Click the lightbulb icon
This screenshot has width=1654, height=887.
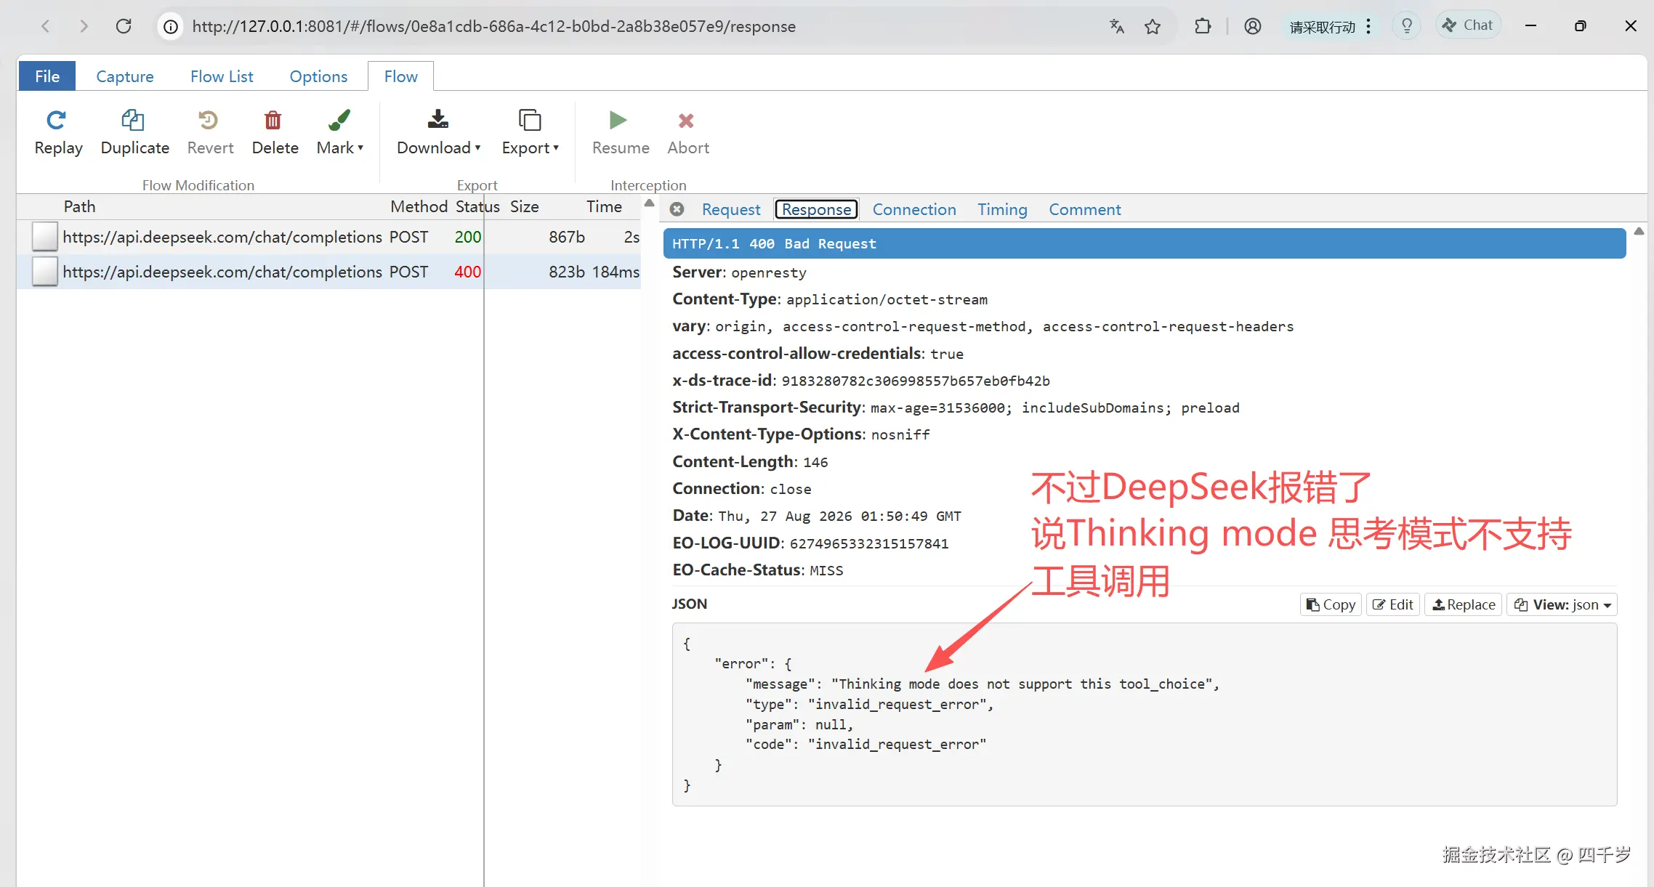tap(1407, 26)
